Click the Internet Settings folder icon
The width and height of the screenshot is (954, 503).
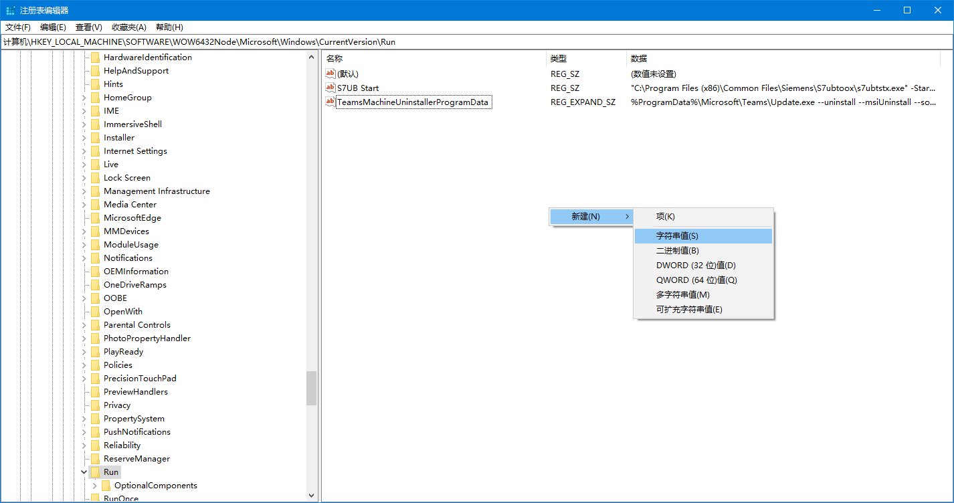(x=95, y=151)
